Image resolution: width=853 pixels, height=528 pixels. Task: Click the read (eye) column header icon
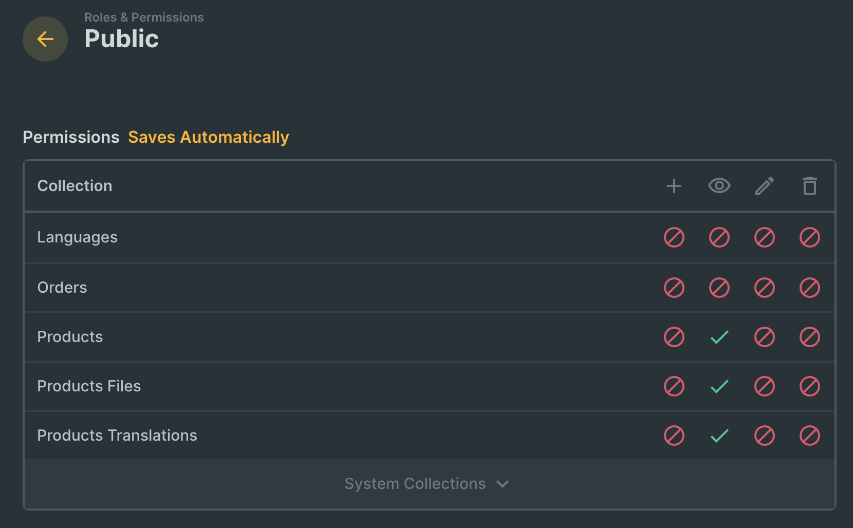click(x=719, y=186)
